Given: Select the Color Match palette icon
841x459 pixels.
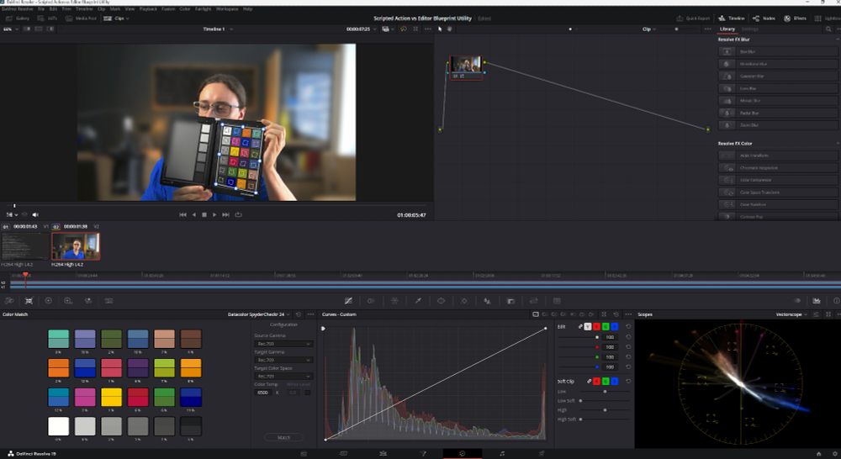Looking at the screenshot, I should tap(29, 301).
